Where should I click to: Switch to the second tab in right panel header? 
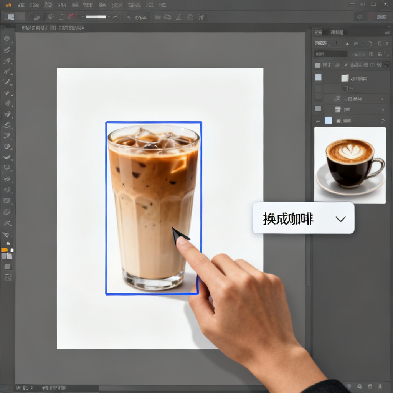(337, 32)
